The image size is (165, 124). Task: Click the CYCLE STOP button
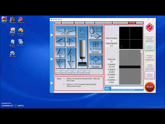[x=150, y=75]
